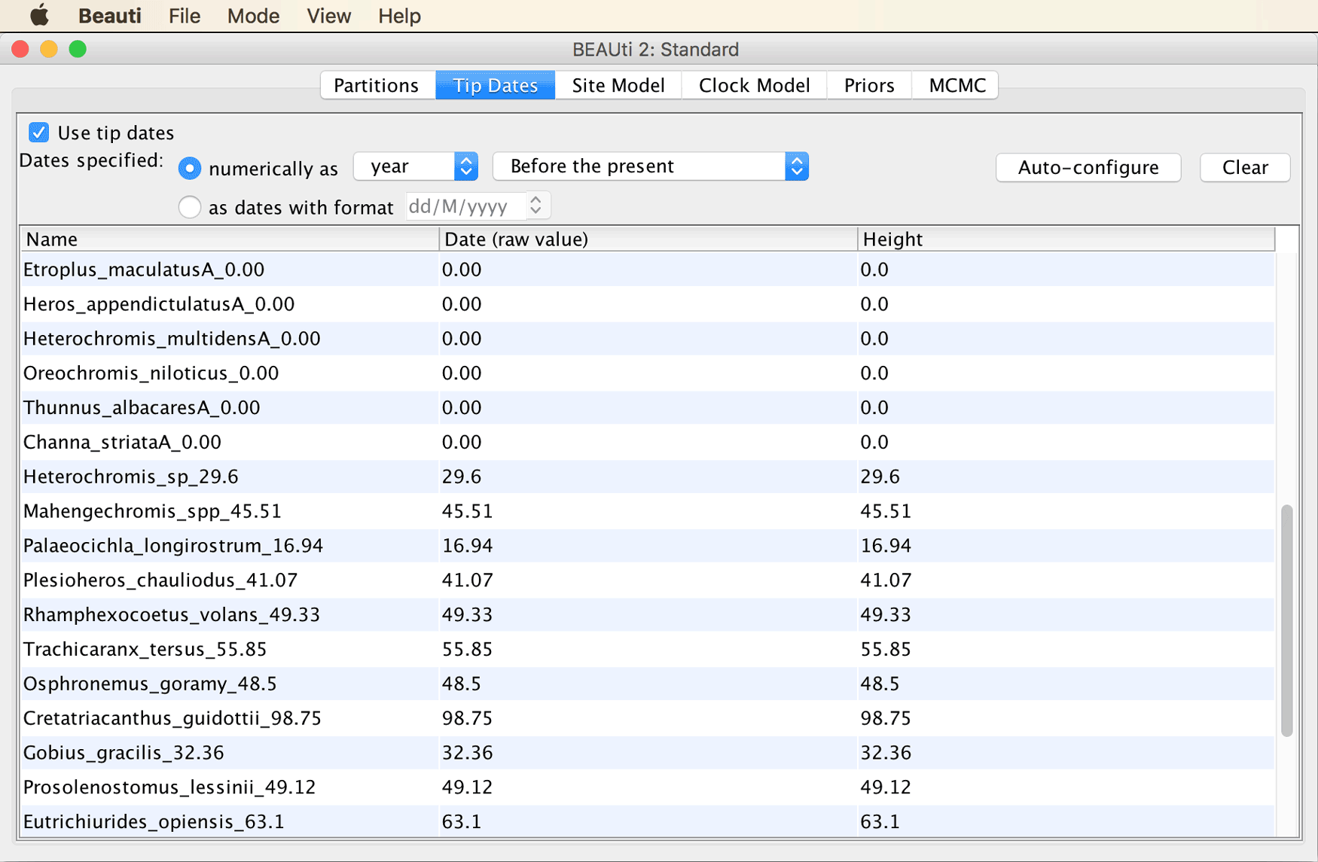Click date cell 16.94 of Palaeocichla_longirostrum

pos(648,546)
